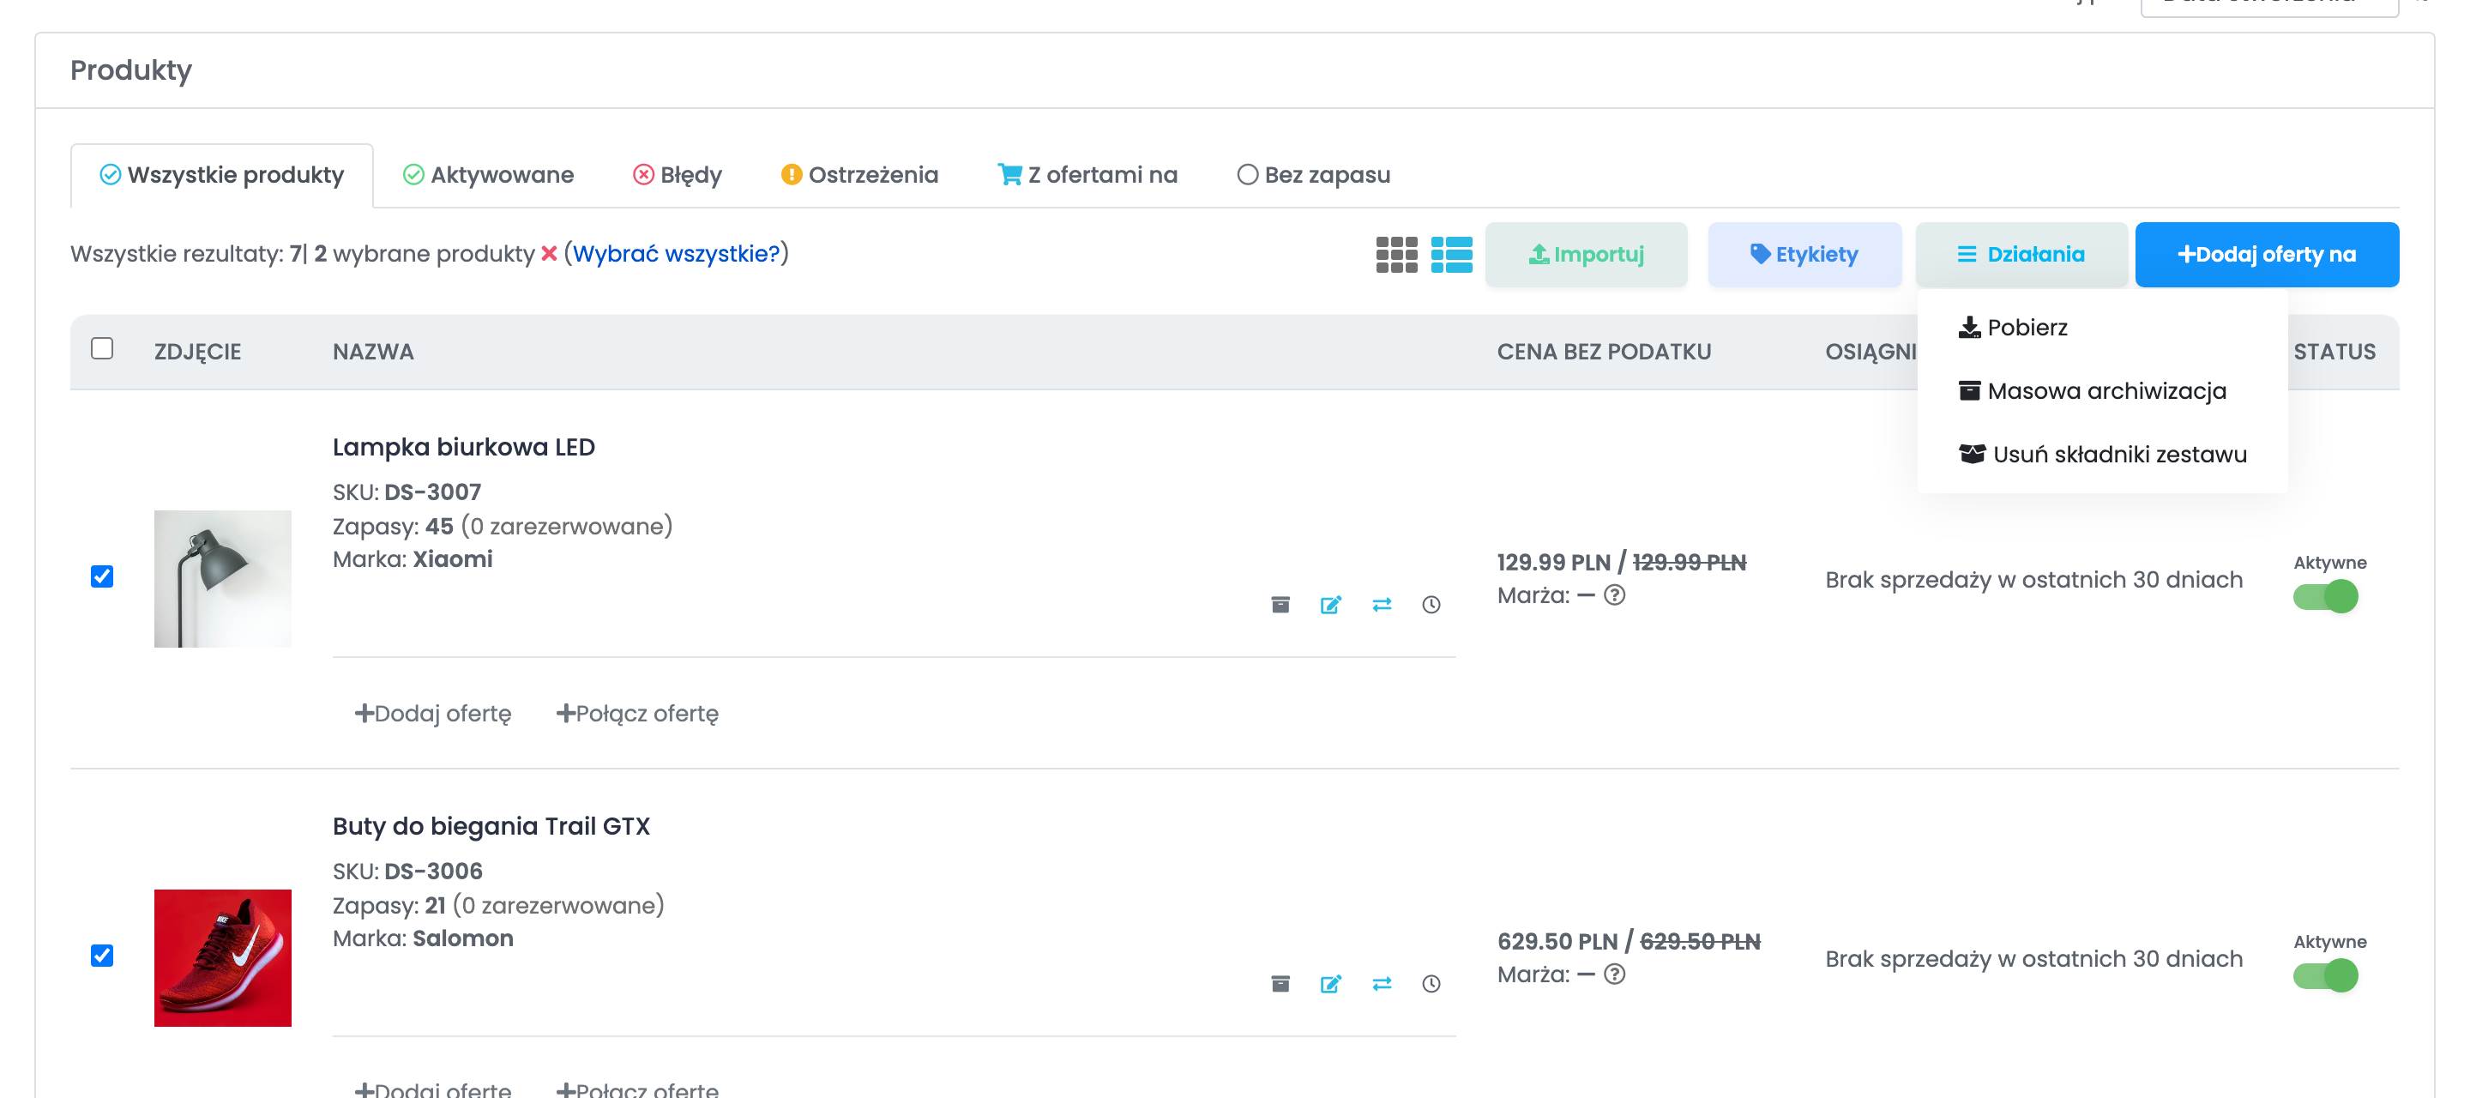The width and height of the screenshot is (2470, 1098).
Task: Open Działania actions dropdown
Action: tap(2021, 255)
